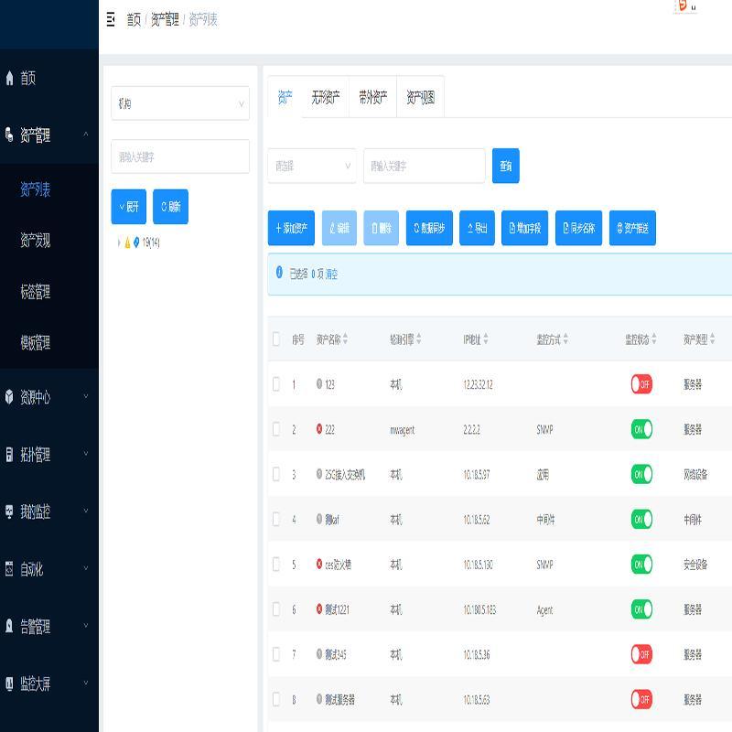Click the keyword search field beside 查询
This screenshot has height=732, width=732.
424,166
